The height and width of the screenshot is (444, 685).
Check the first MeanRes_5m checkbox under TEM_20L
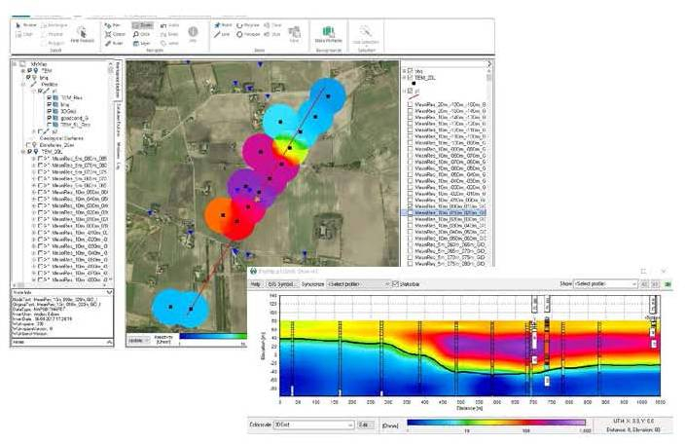40,159
